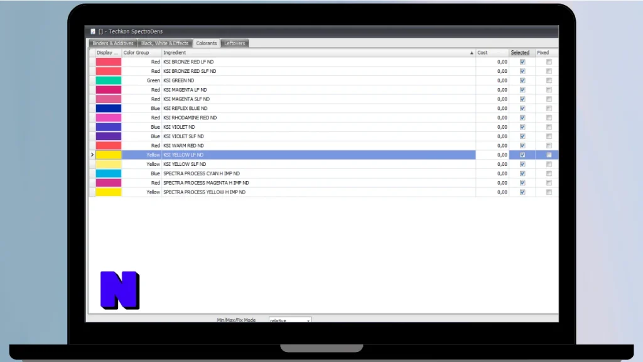643x362 pixels.
Task: Select the KSI BRONZE RED SLF ND ingredient
Action: (x=190, y=71)
